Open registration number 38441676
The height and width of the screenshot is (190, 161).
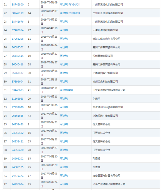pos(18,22)
